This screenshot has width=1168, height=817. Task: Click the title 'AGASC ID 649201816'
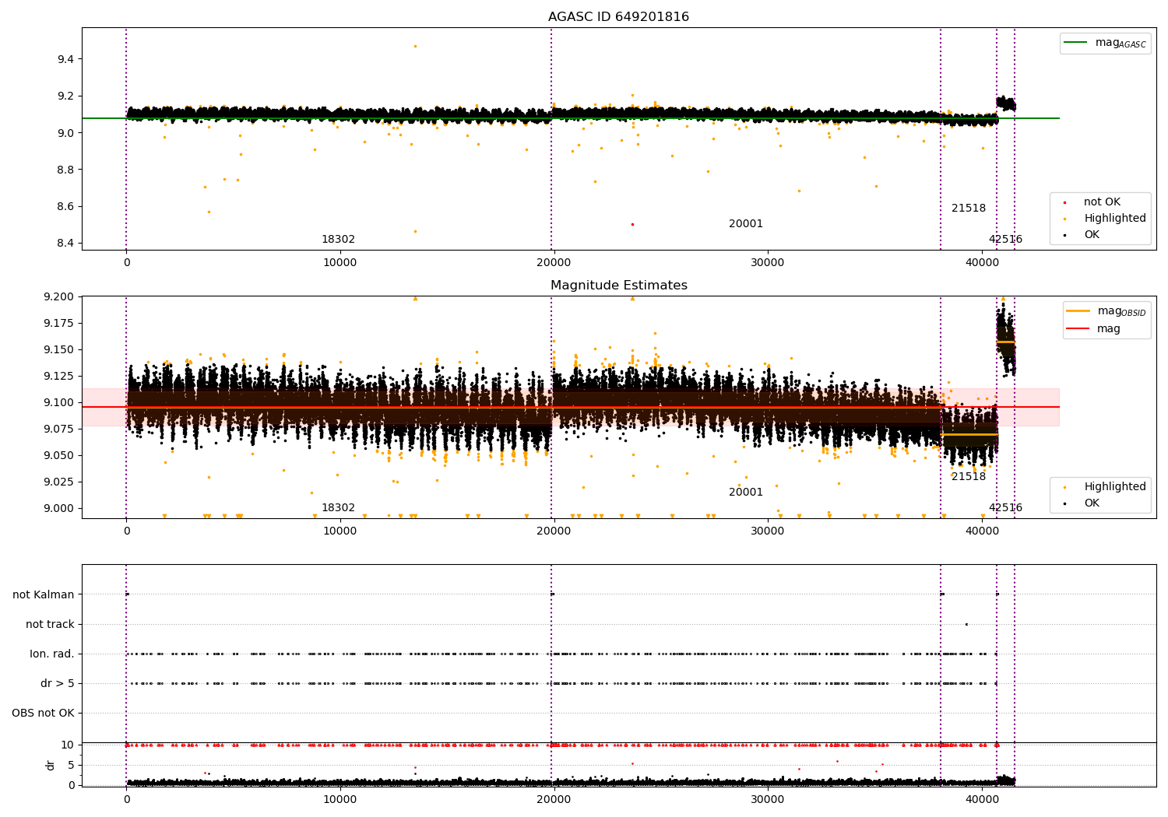click(x=618, y=17)
